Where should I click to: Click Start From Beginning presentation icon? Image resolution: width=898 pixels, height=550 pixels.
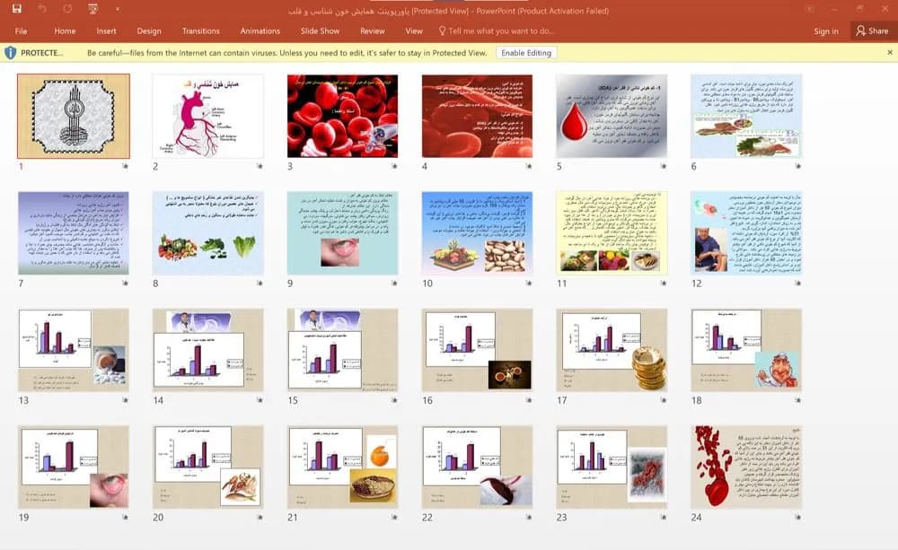[92, 9]
